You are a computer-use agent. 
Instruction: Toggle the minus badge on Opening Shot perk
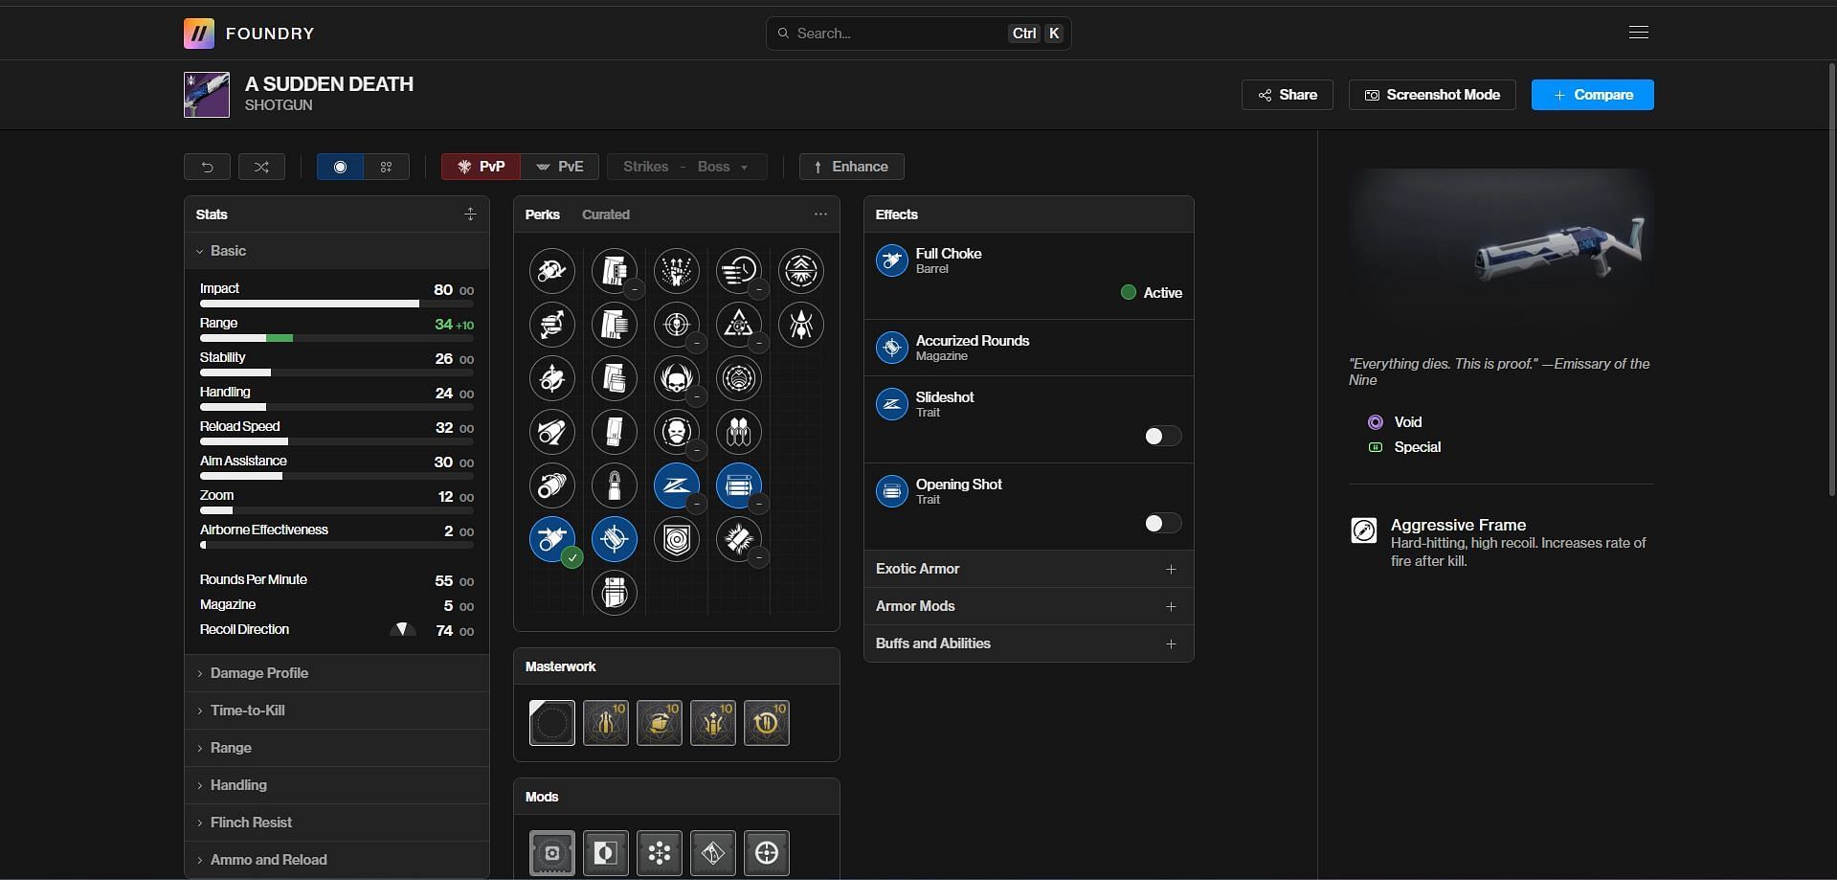(759, 503)
